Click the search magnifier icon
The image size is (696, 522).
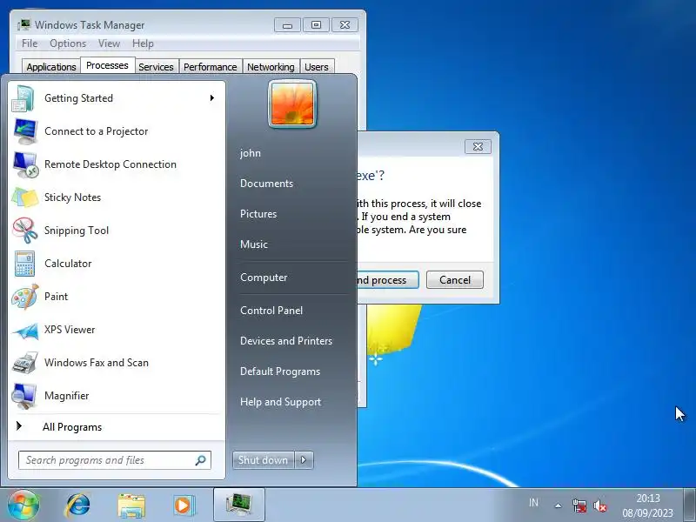(x=200, y=460)
